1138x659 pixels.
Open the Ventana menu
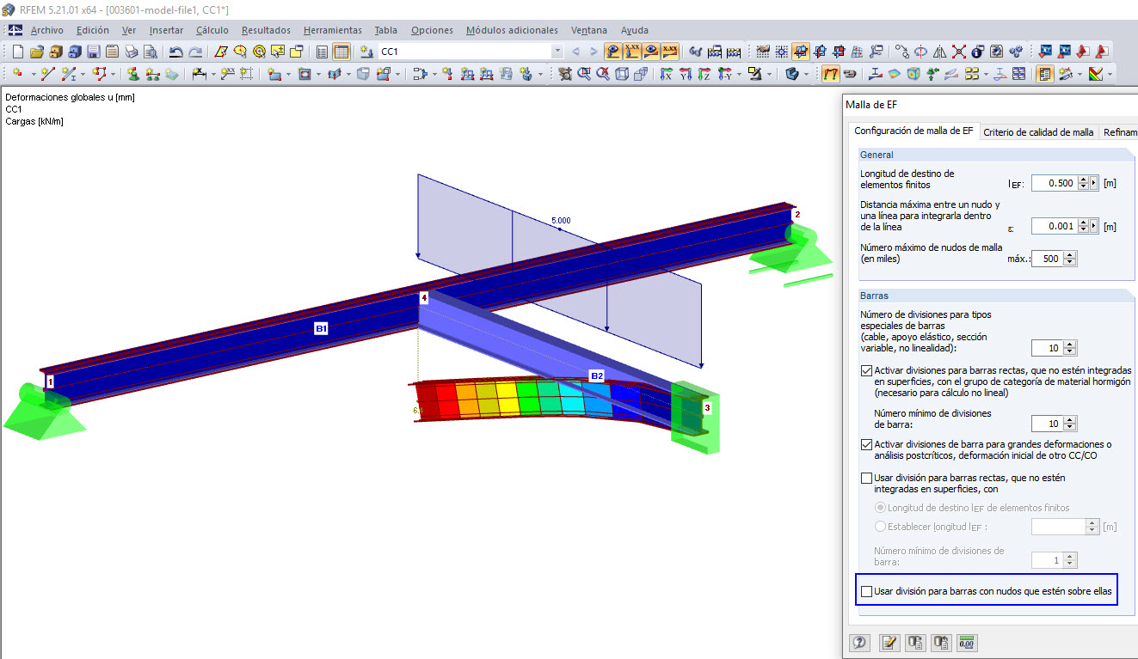588,30
